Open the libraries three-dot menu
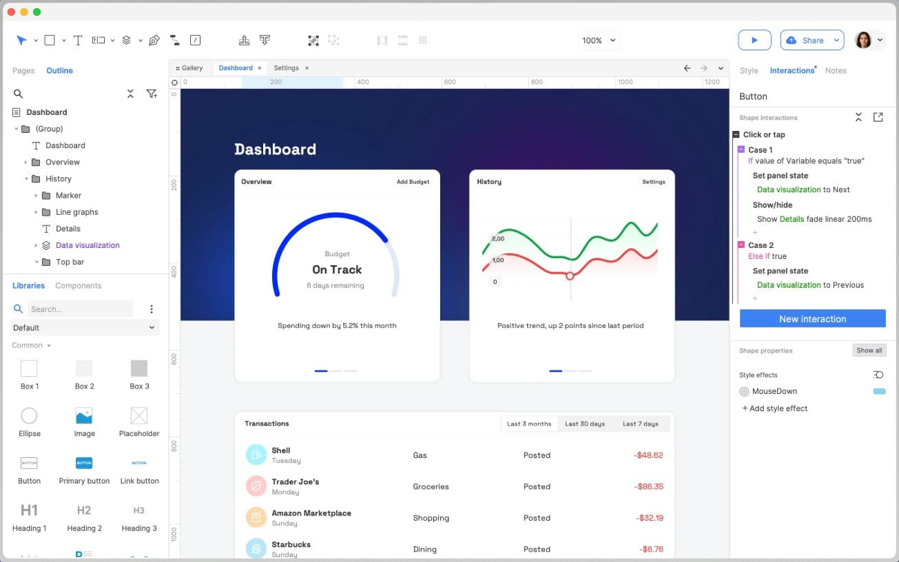 152,309
